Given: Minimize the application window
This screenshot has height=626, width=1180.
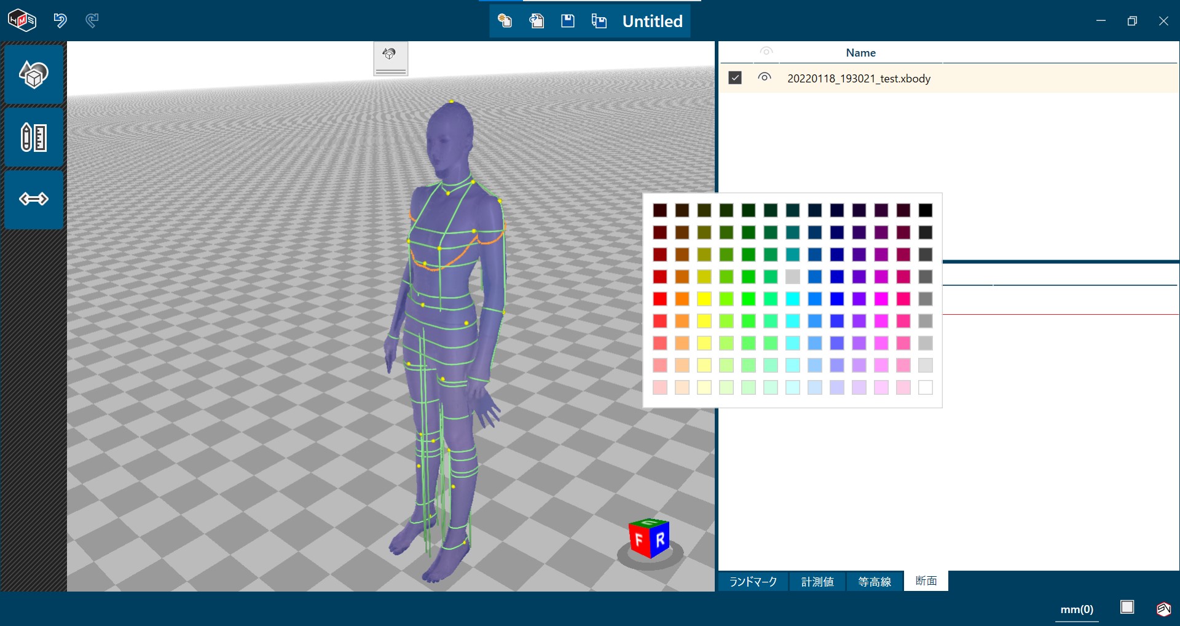Looking at the screenshot, I should (x=1101, y=21).
